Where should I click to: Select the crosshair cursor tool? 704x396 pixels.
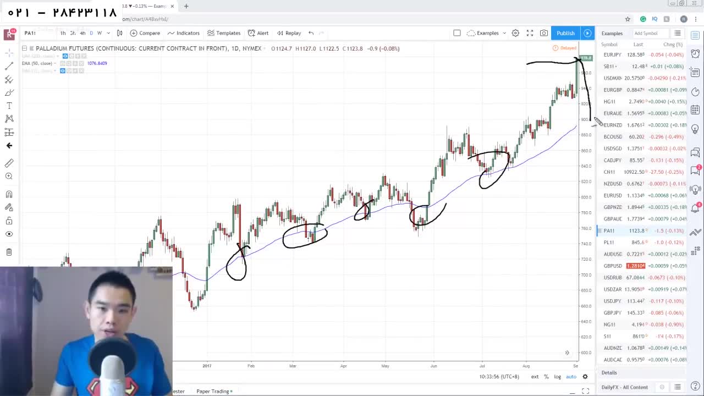(9, 53)
